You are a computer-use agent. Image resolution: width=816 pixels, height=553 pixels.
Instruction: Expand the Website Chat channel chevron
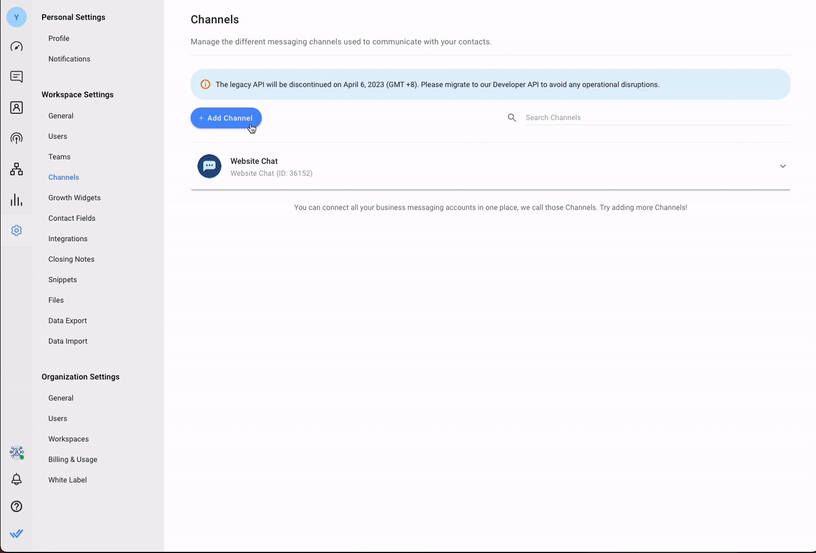click(782, 167)
